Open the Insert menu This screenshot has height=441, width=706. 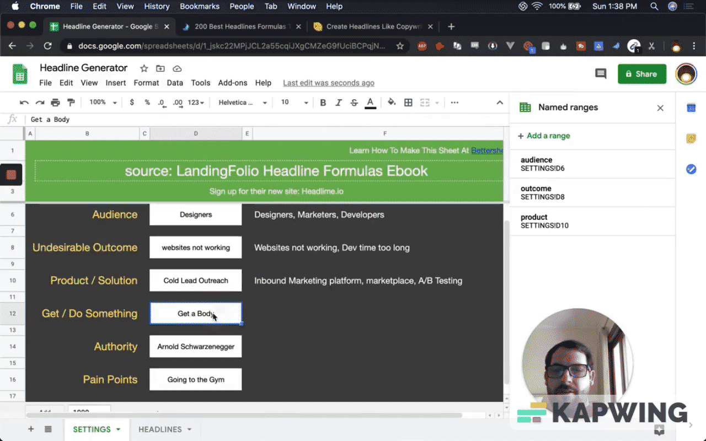[116, 83]
